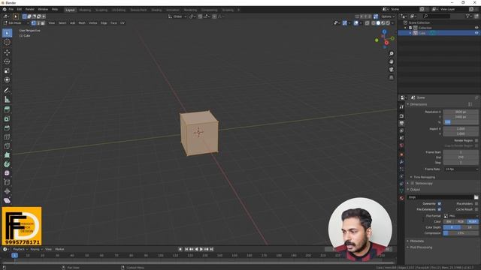
Task: Switch perspective/orthographic with grid icon
Action: coord(391,77)
